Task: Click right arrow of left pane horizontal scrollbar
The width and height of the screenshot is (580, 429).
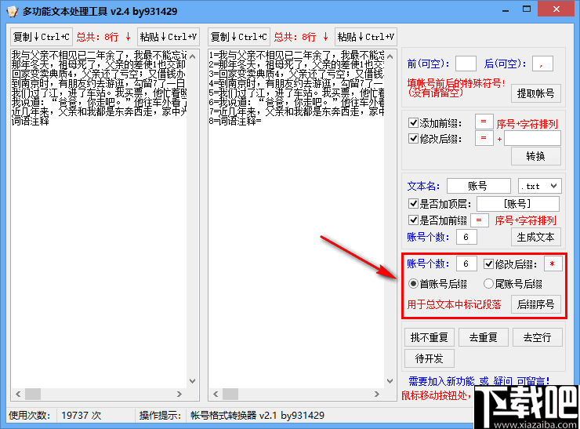Action: pos(179,394)
